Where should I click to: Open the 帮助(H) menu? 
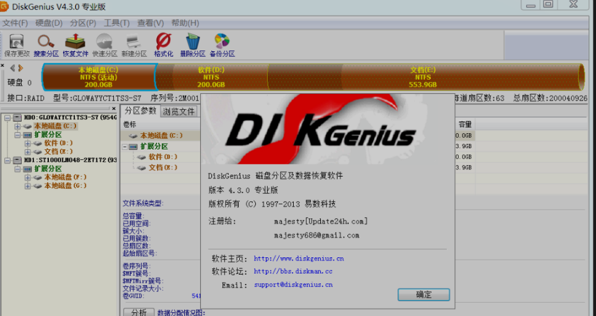point(185,23)
